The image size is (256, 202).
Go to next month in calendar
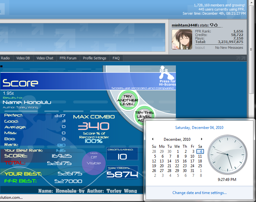pos(201,139)
